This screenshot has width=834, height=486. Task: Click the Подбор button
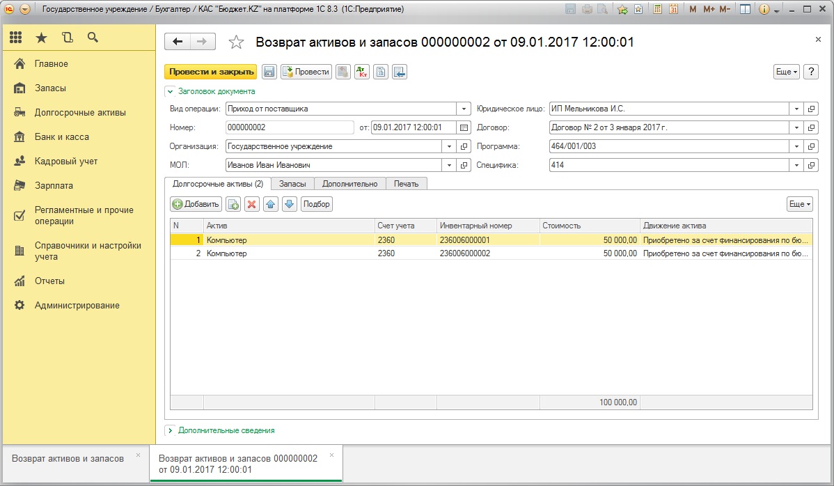pyautogui.click(x=317, y=204)
